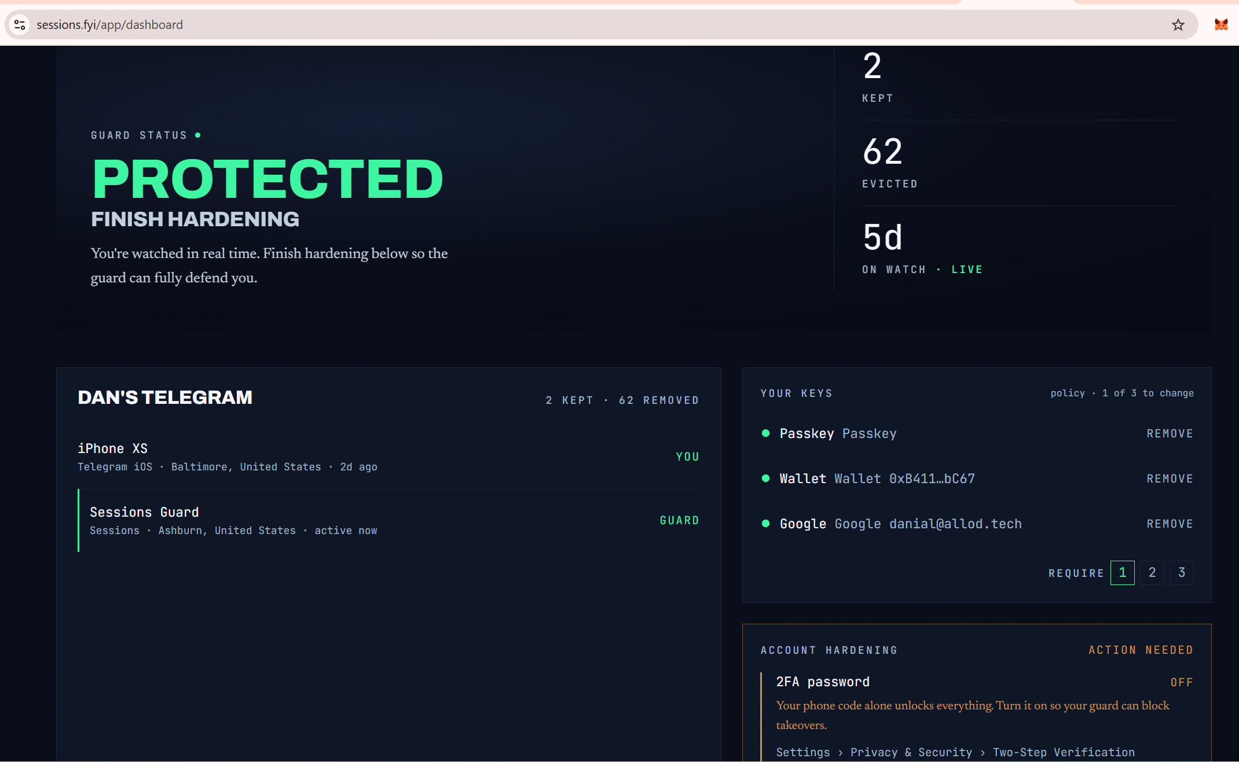Viewport: 1239px width, 762px height.
Task: Click the ACCOUNT HARDENING panel title
Action: (x=829, y=650)
